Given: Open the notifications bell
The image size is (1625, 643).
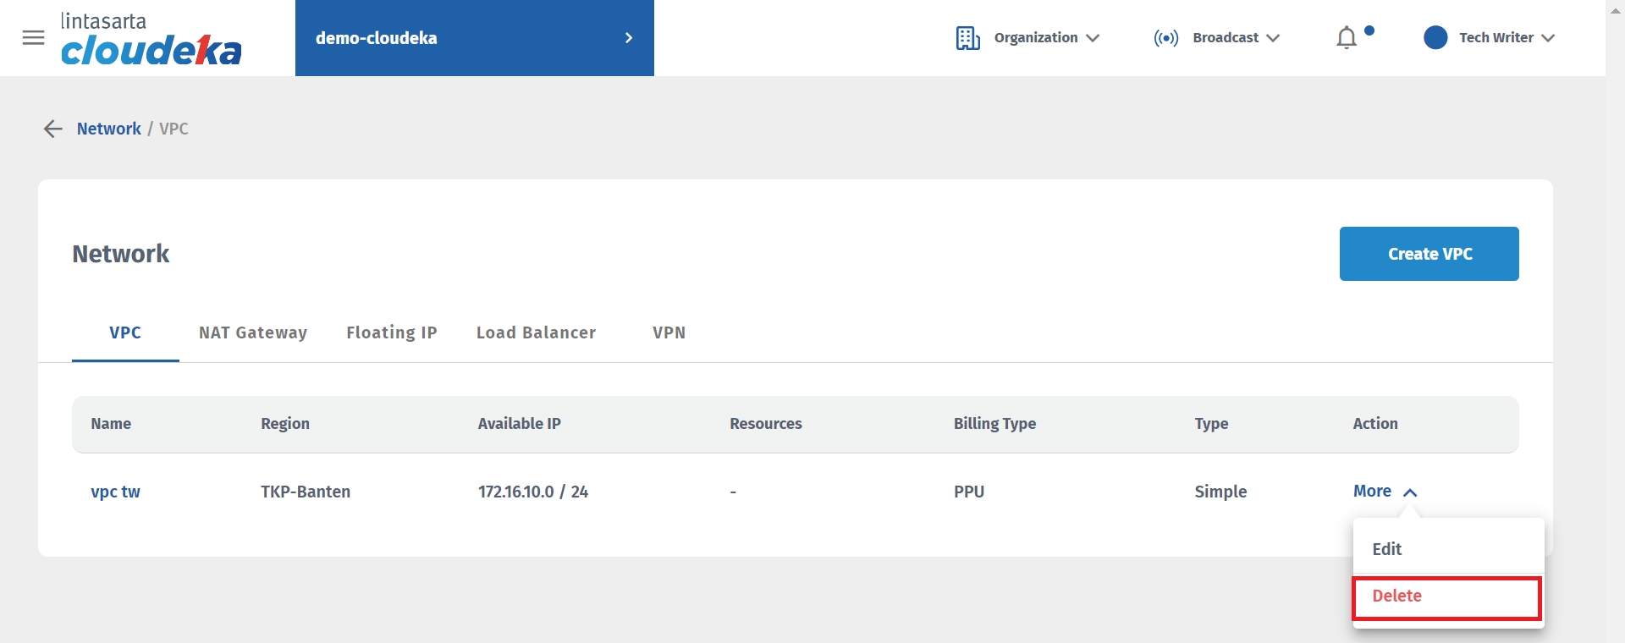Looking at the screenshot, I should [x=1346, y=38].
